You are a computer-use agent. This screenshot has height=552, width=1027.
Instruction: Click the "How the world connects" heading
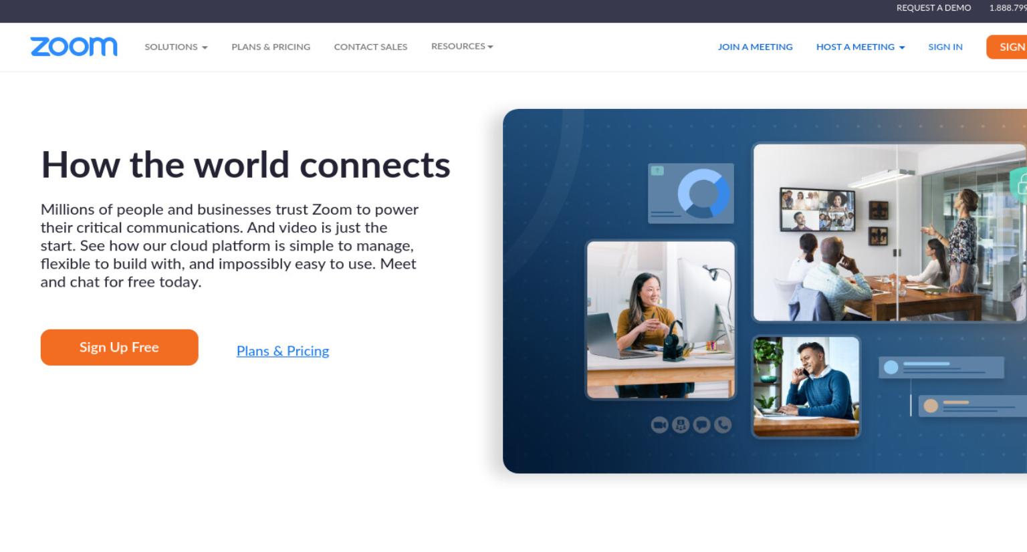coord(245,164)
